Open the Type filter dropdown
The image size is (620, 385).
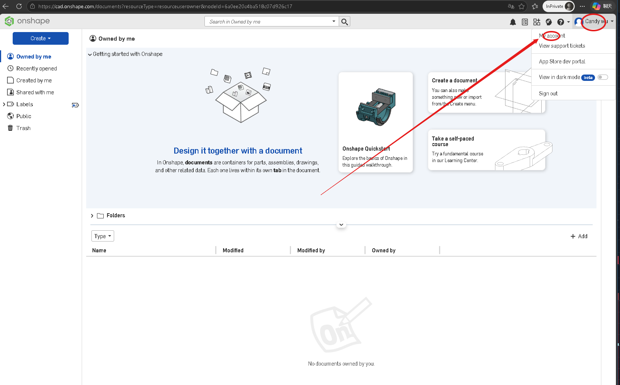point(103,236)
